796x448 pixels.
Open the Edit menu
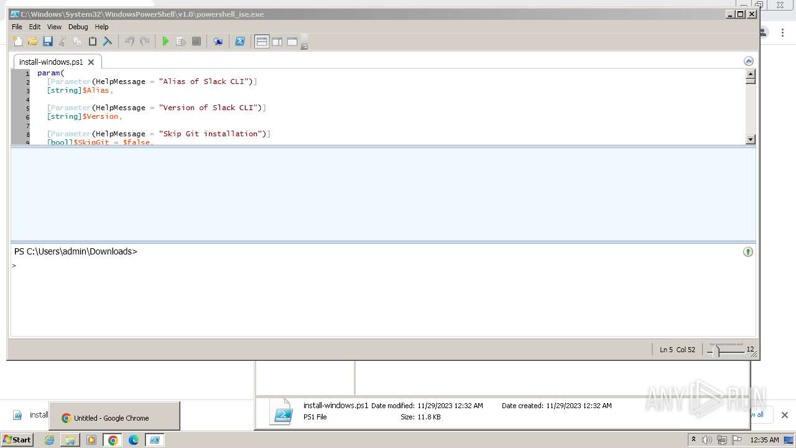tap(35, 27)
